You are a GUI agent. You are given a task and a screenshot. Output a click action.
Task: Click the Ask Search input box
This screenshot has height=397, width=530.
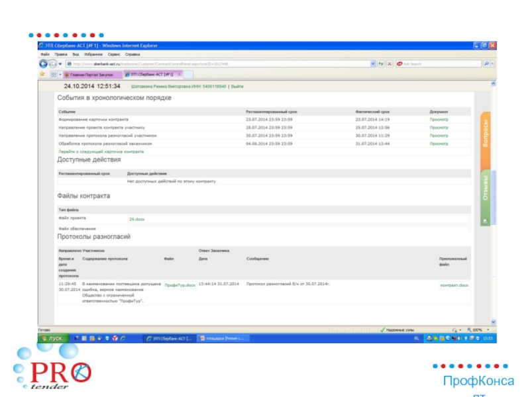(439, 64)
